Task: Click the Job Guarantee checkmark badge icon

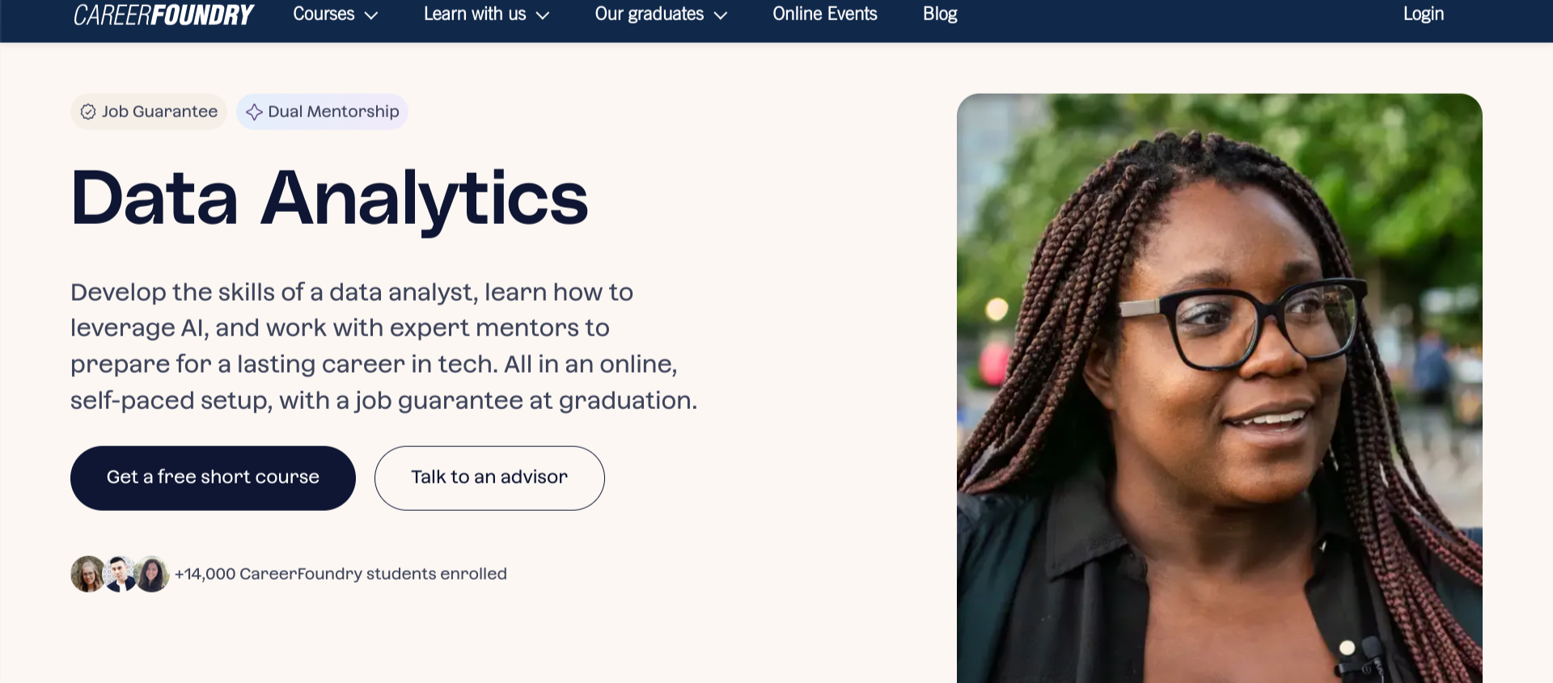Action: coord(88,112)
